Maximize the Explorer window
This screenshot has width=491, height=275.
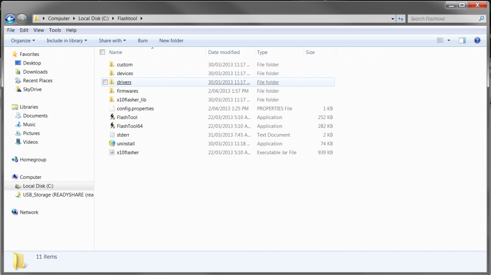tap(462, 5)
